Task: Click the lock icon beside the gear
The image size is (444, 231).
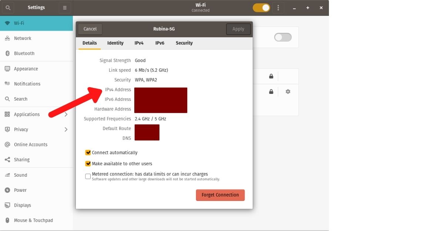Action: tap(271, 92)
